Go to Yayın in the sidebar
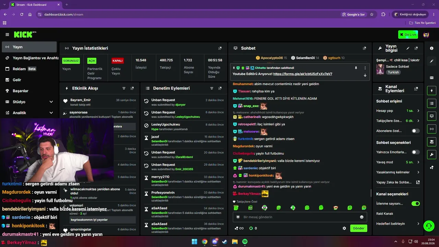The width and height of the screenshot is (439, 247). 29,47
